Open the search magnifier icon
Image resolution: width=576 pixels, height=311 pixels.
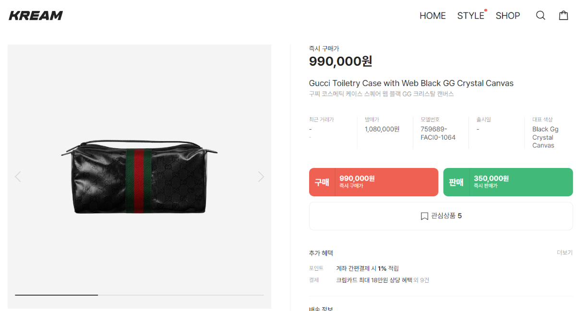point(540,15)
